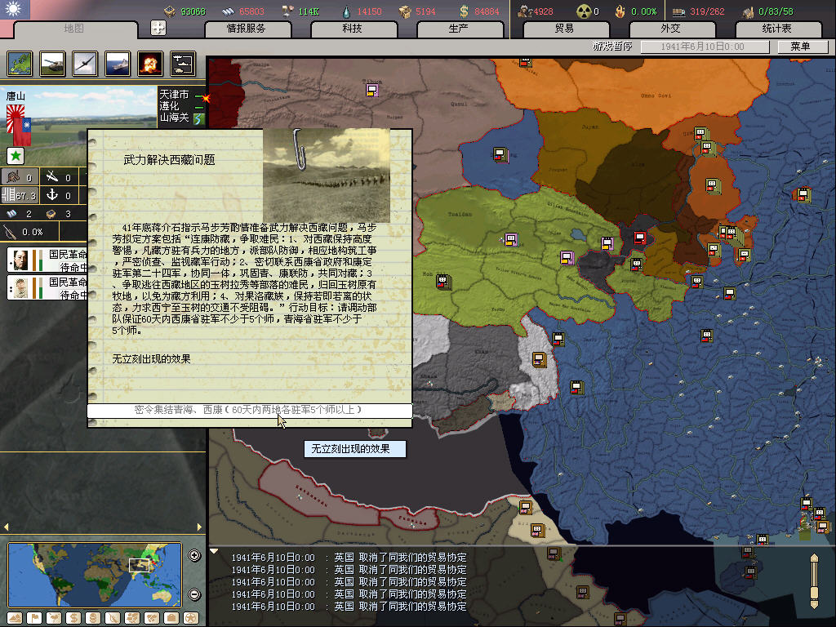The width and height of the screenshot is (836, 627).
Task: Open land units view with tank icon
Action: [x=52, y=63]
